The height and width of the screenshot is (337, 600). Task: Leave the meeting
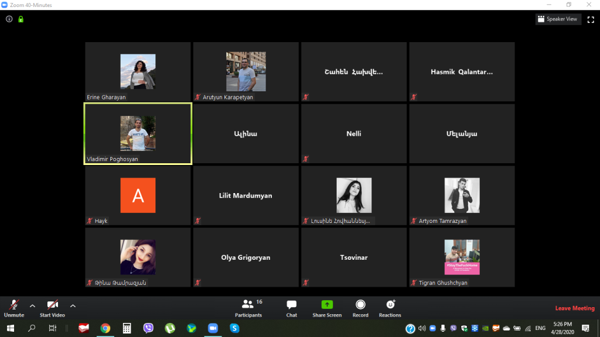click(575, 308)
